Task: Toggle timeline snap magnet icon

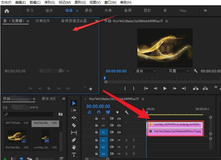Action: point(99,112)
